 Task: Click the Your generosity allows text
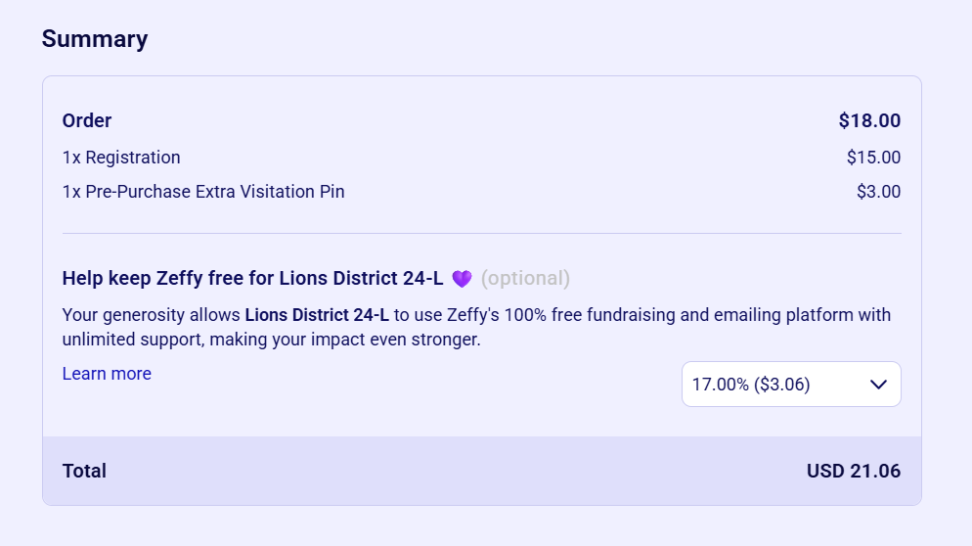pyautogui.click(x=152, y=315)
